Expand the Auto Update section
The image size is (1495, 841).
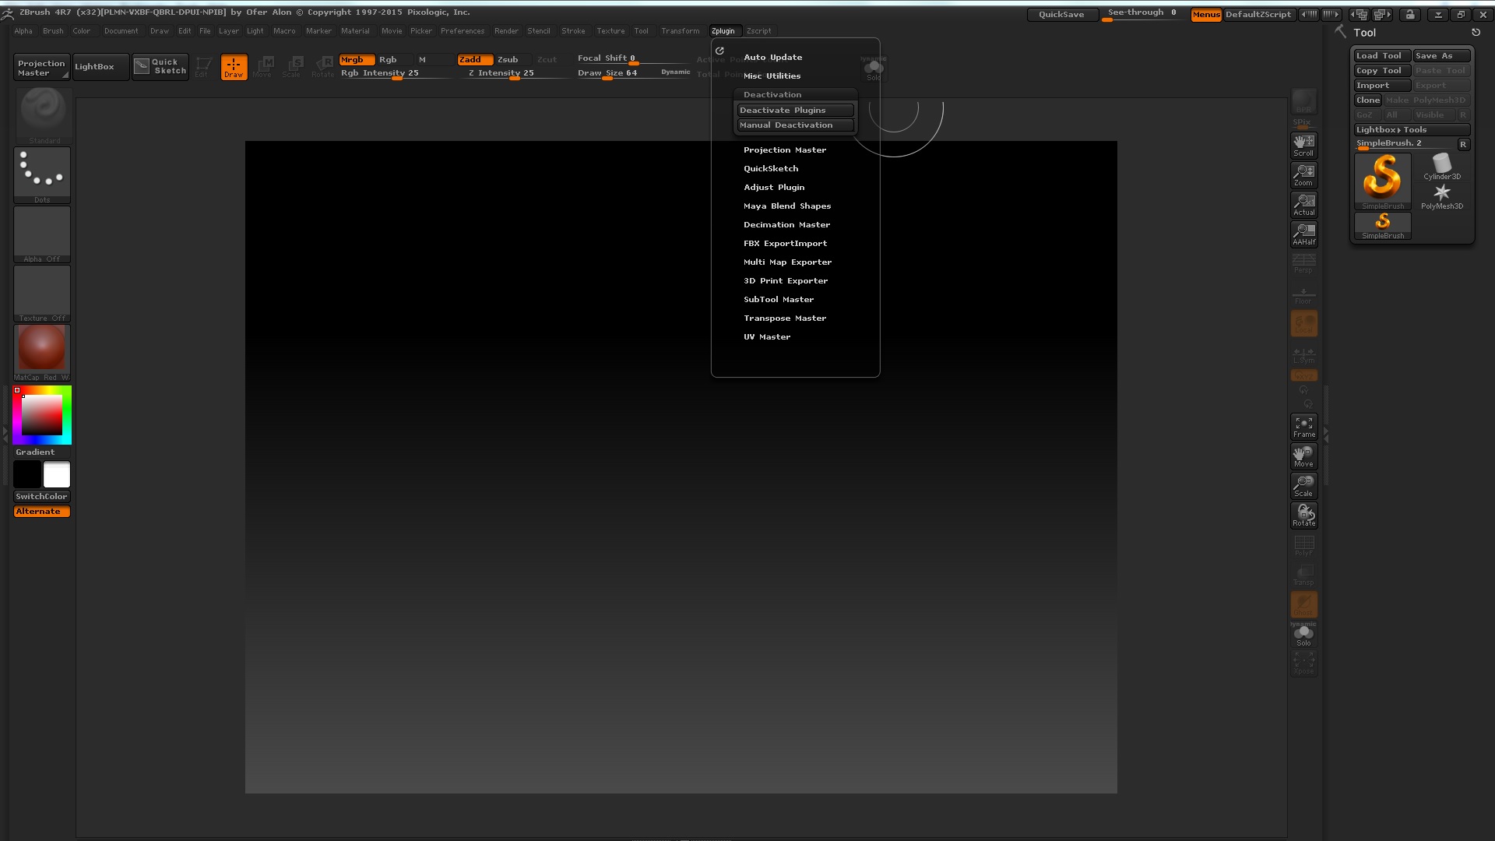[x=772, y=58]
